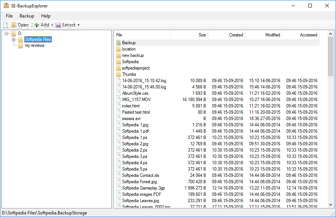Viewport: 336px width, 217px height.
Task: Click the green plus Add icon
Action: [37, 25]
